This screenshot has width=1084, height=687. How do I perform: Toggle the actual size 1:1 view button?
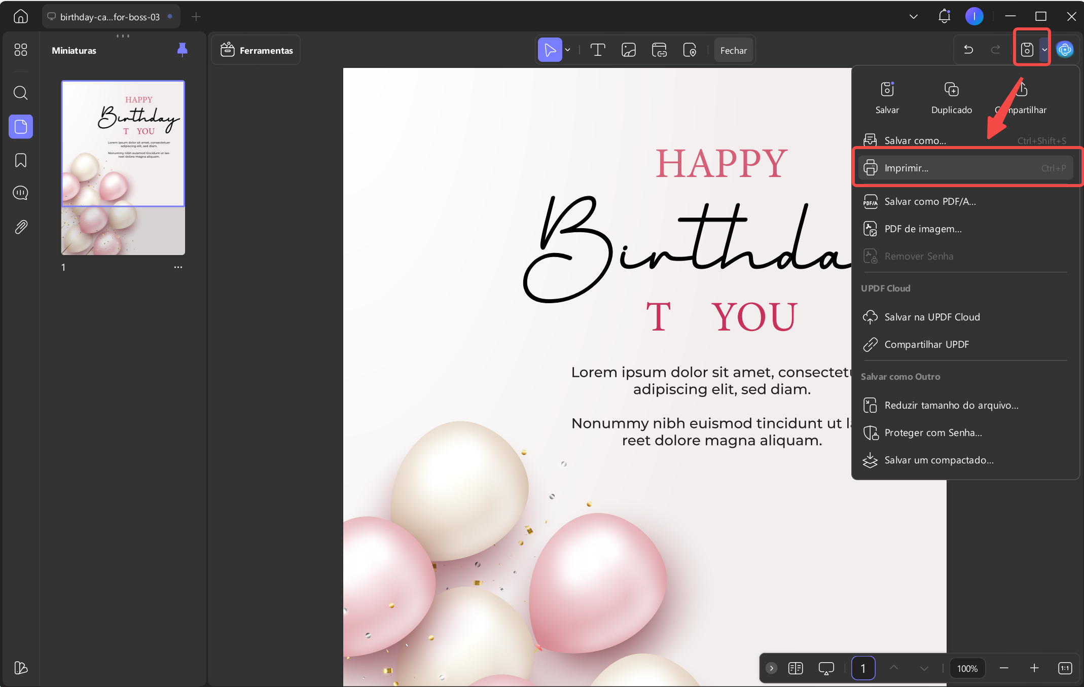[1065, 668]
